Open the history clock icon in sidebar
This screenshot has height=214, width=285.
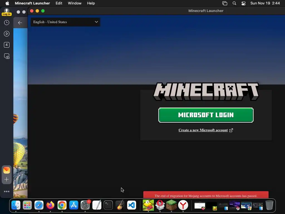pos(7,23)
